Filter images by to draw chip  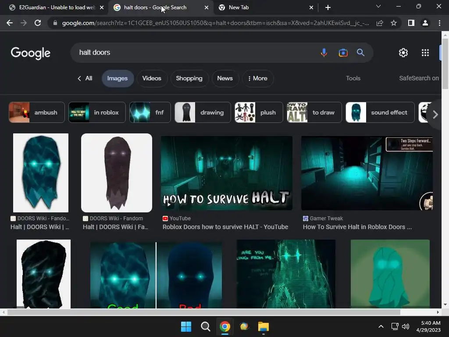click(314, 112)
